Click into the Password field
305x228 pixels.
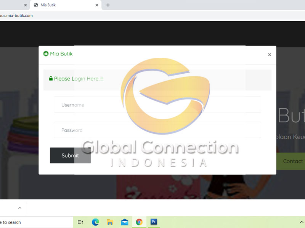(157, 130)
